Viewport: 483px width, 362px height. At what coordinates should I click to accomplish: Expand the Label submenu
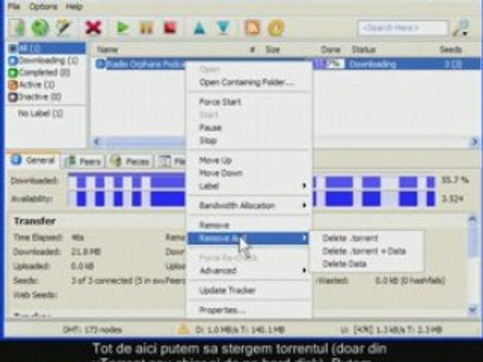click(x=249, y=186)
